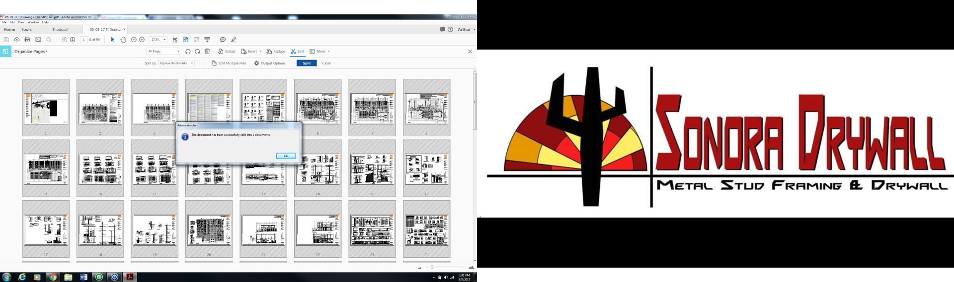Open the Edit menu
Image resolution: width=954 pixels, height=282 pixels.
click(12, 22)
